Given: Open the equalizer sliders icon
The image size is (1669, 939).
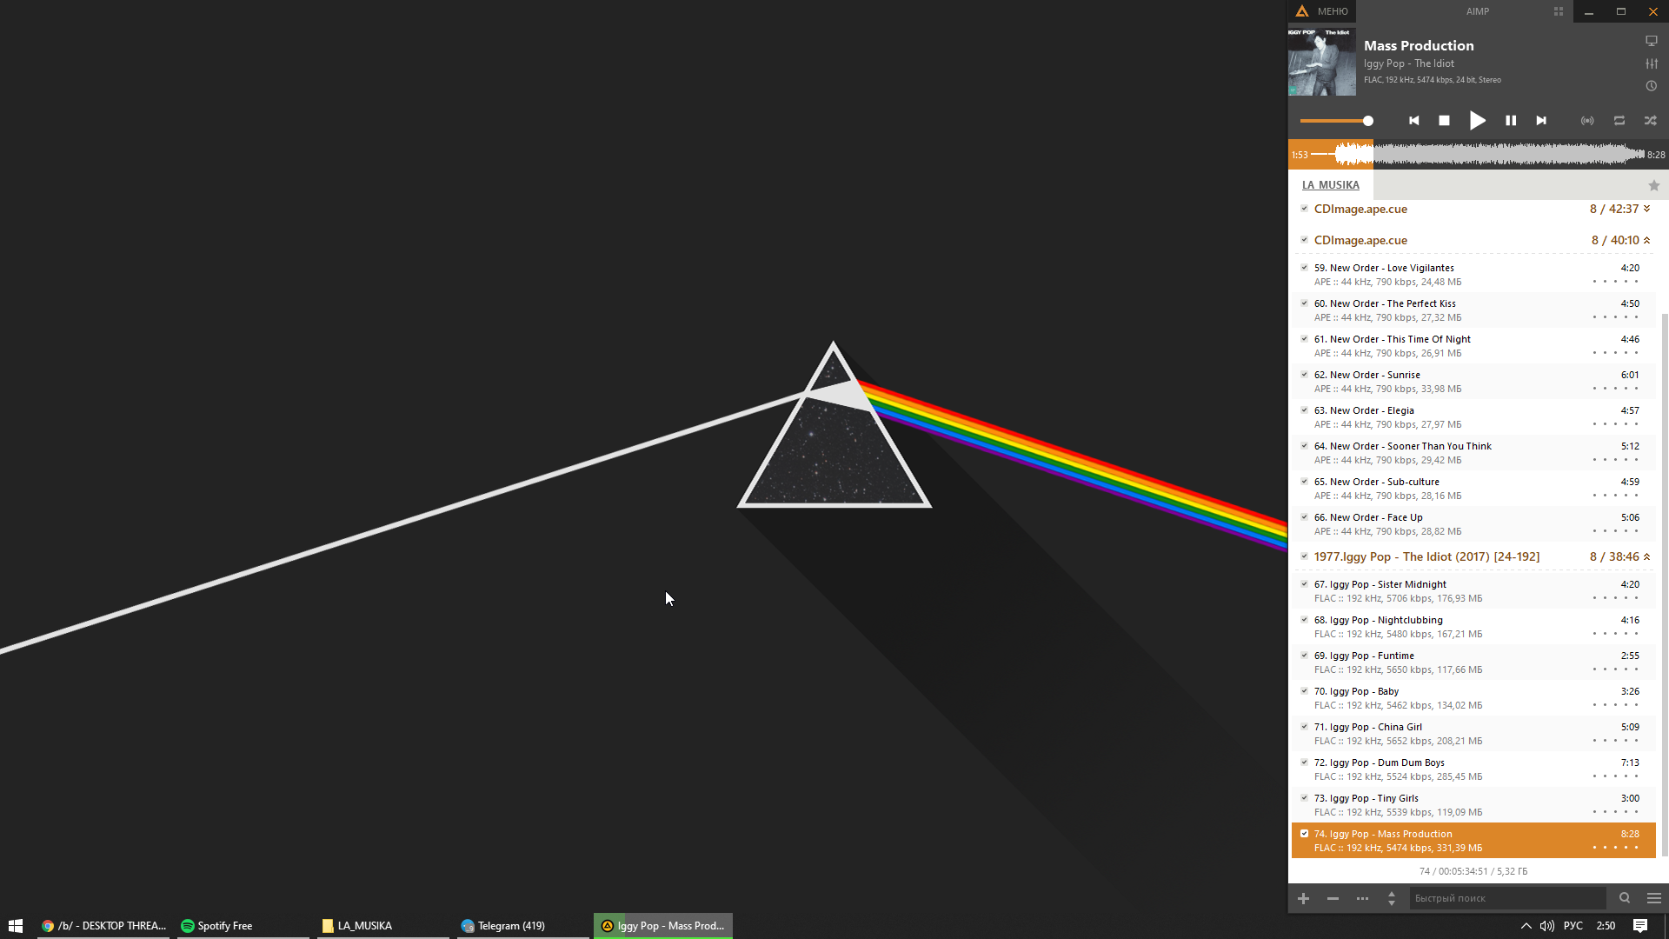Looking at the screenshot, I should click(1652, 63).
